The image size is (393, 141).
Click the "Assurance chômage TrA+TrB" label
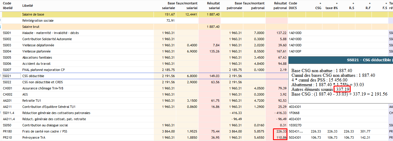(43, 88)
